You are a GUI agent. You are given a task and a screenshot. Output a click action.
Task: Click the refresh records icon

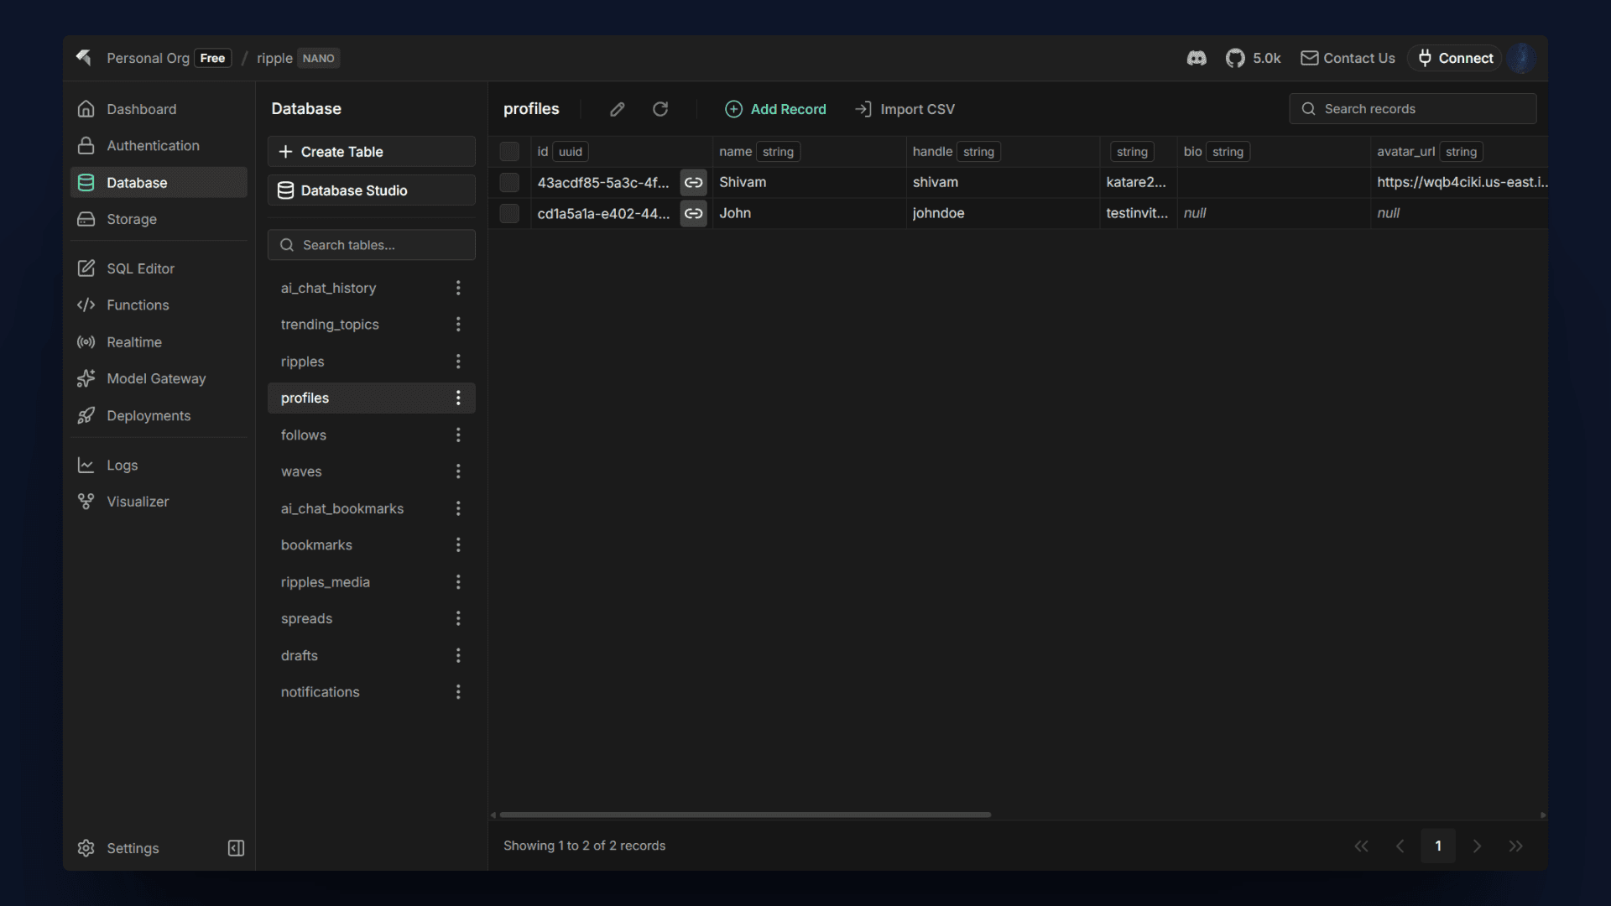(660, 109)
